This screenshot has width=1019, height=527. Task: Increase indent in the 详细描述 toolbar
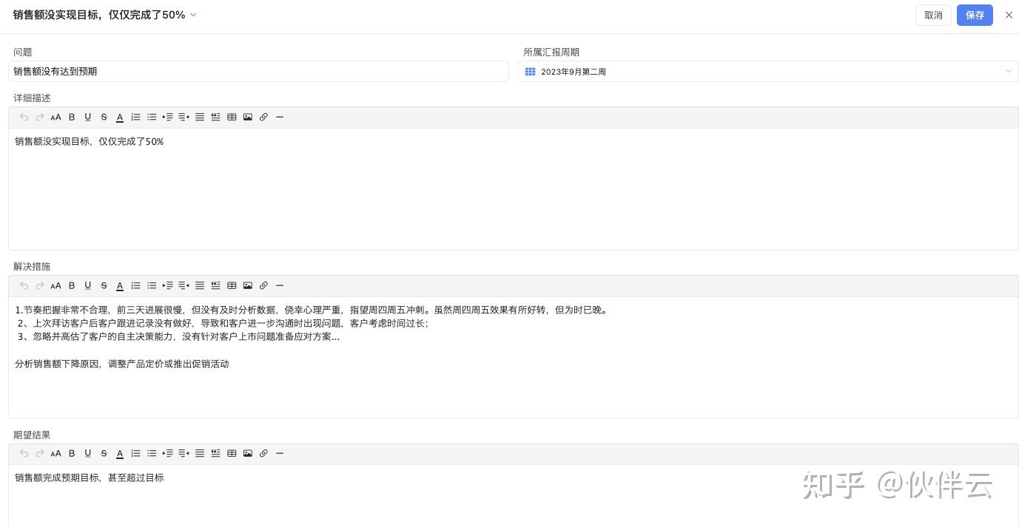(167, 117)
